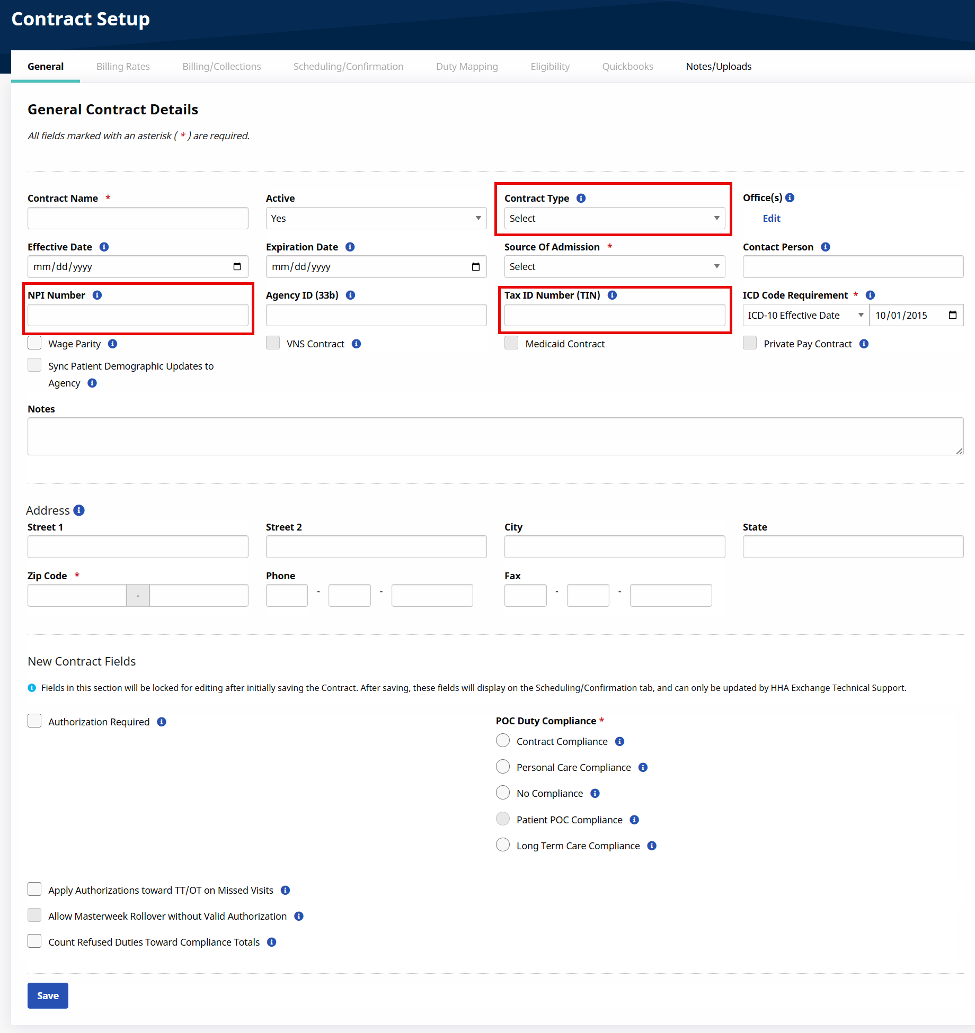Click the Save button
The width and height of the screenshot is (975, 1033).
(48, 995)
